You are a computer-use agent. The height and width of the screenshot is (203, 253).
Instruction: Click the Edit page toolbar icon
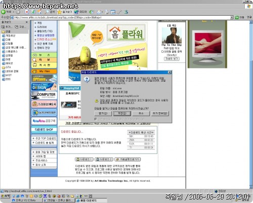(x=113, y=12)
